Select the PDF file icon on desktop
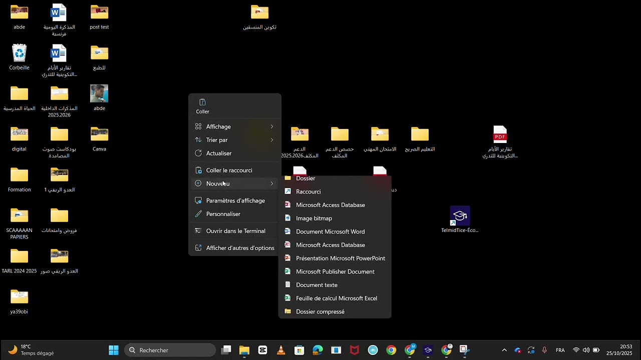This screenshot has width=641, height=360. (500, 134)
